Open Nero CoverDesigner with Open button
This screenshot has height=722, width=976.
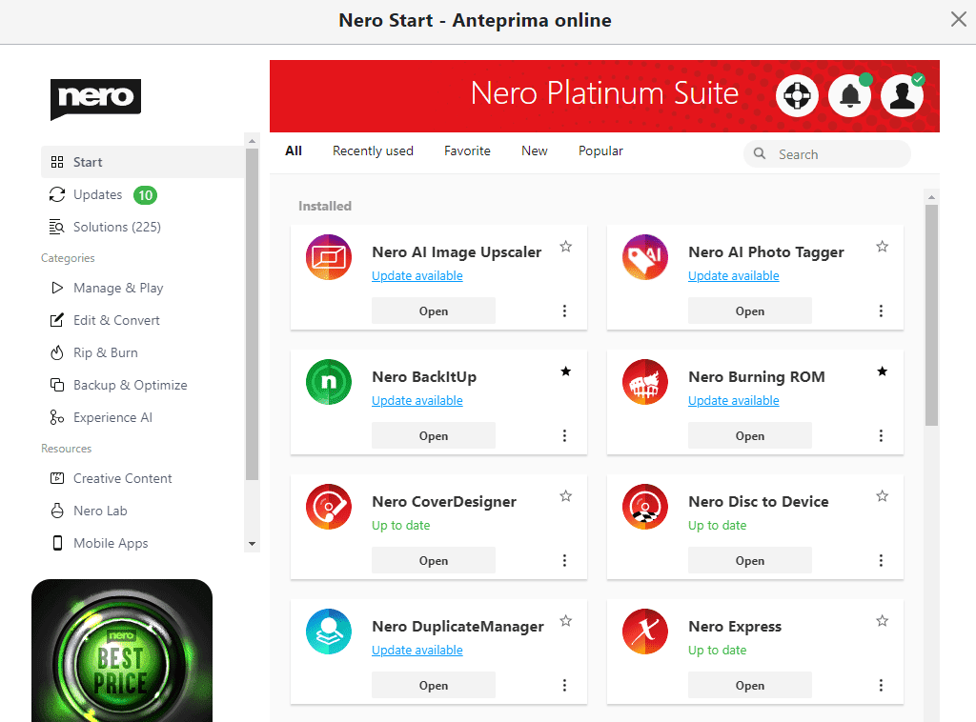[434, 560]
